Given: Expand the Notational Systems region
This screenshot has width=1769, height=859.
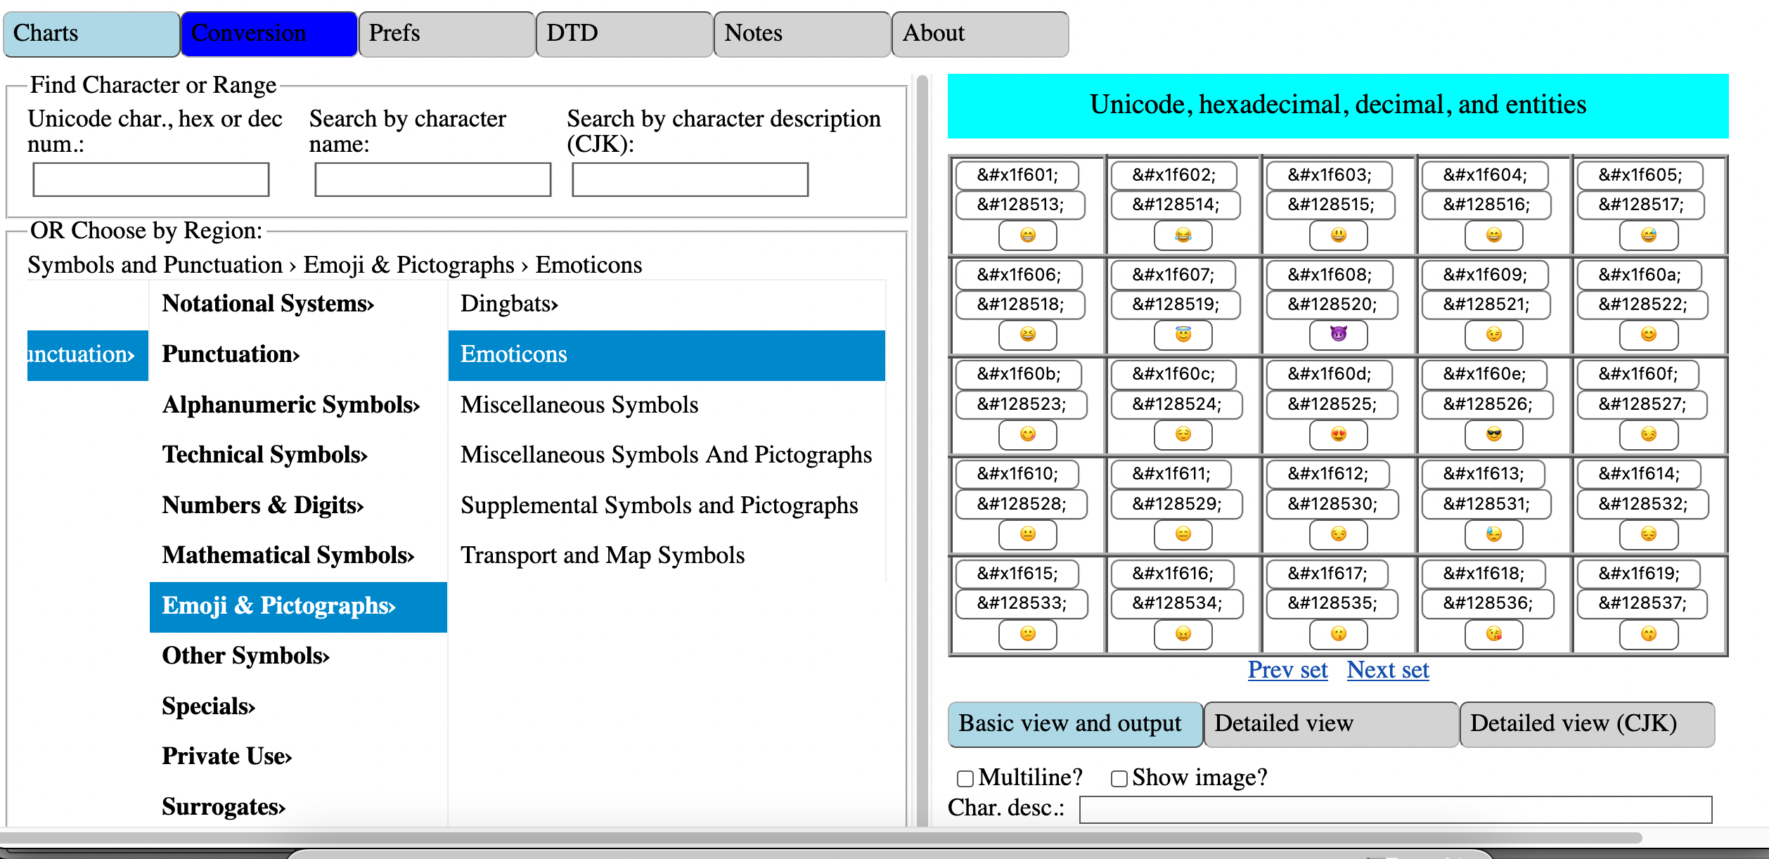Looking at the screenshot, I should (268, 304).
